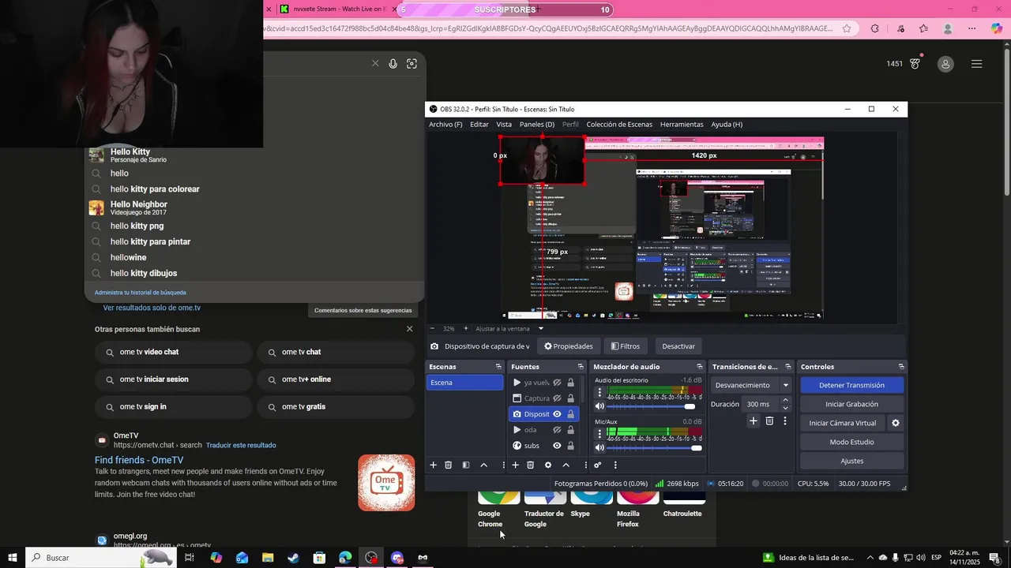Unlock the 'Disposit' source lock

(x=570, y=414)
